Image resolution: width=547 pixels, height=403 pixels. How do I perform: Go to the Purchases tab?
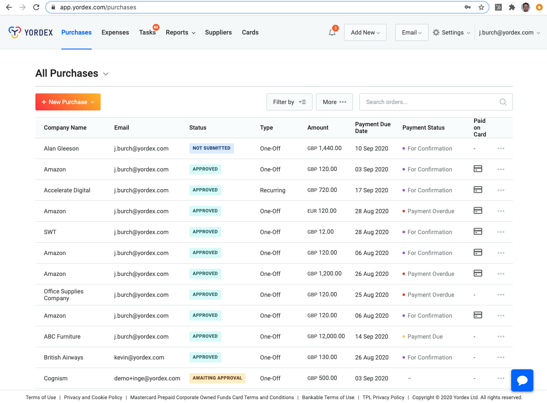[x=76, y=32]
